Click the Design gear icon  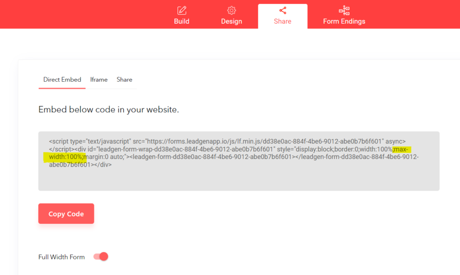231,11
